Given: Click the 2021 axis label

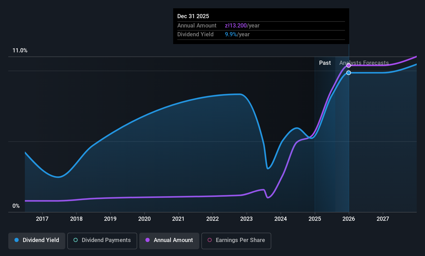Looking at the screenshot, I should (x=178, y=219).
